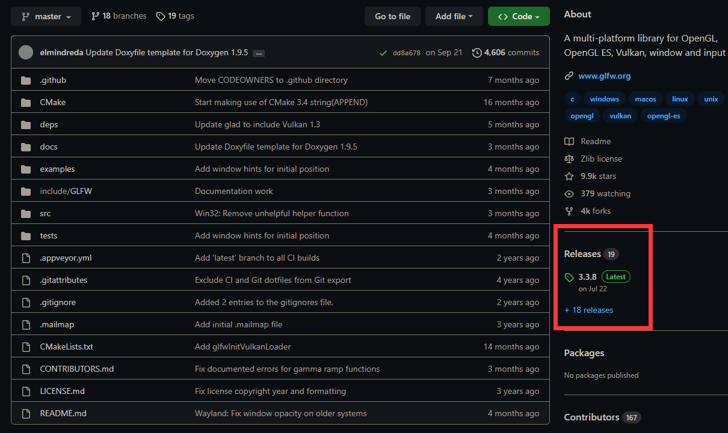The width and height of the screenshot is (728, 433).
Task: Open the Add file dropdown
Action: 454,16
